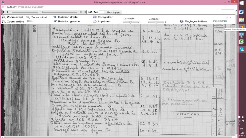
Task: Adjust the Luminosité slider handle
Action: click(130, 22)
